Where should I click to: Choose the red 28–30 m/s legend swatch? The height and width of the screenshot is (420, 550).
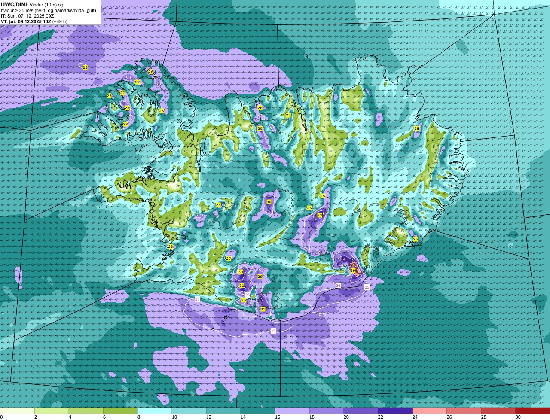(x=498, y=411)
